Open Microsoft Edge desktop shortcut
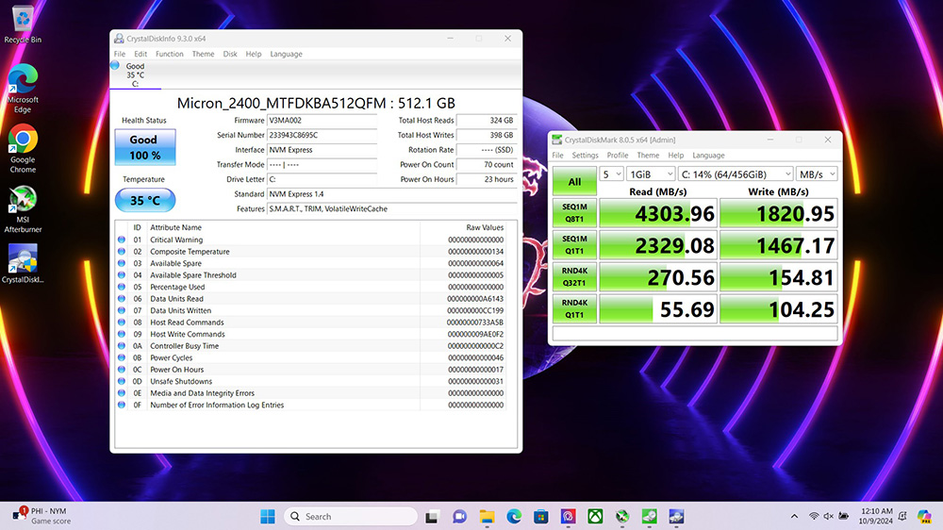943x530 pixels. (x=23, y=89)
